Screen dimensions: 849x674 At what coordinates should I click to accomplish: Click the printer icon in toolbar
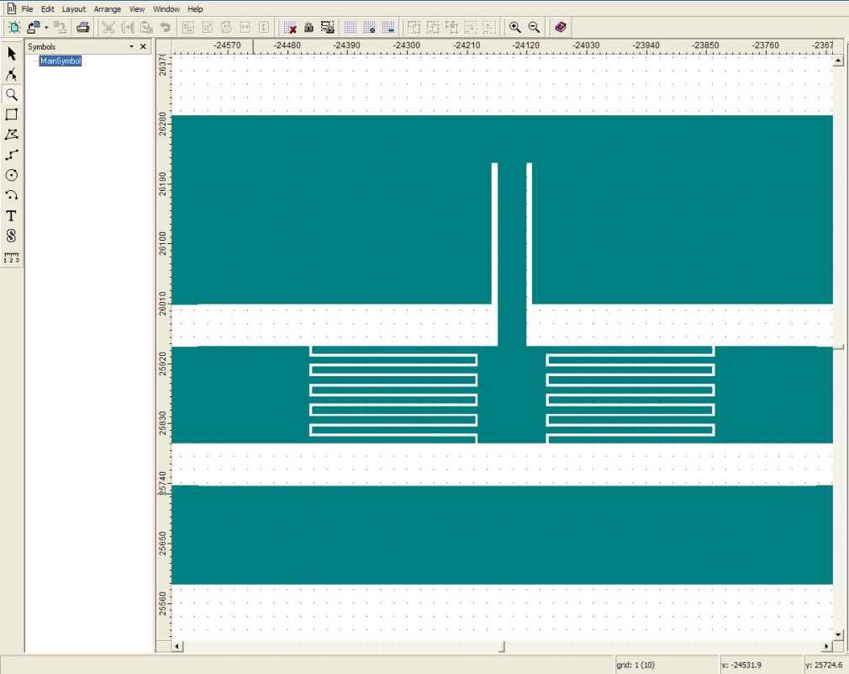(83, 27)
